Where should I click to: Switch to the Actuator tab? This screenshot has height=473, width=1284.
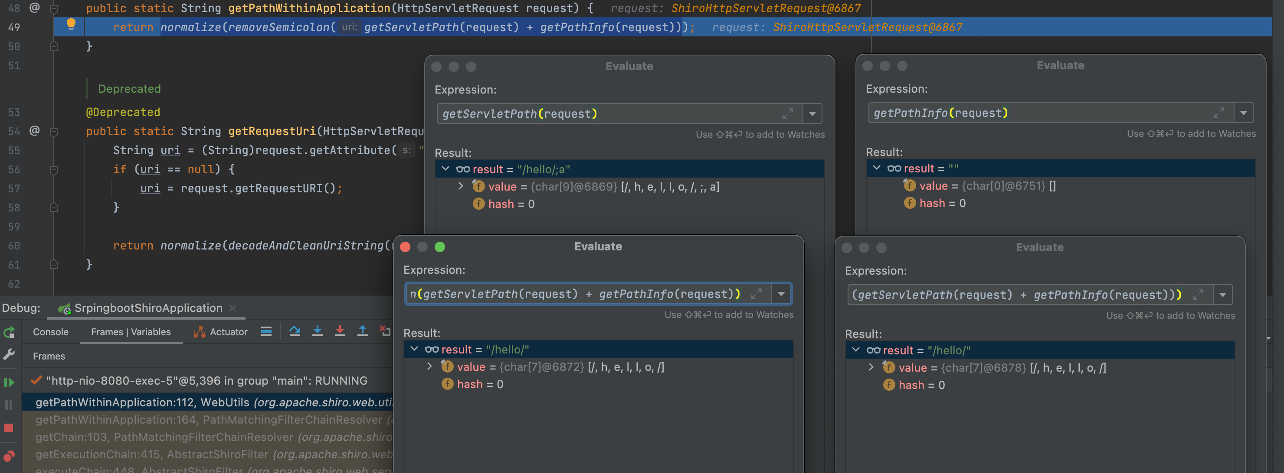pos(228,332)
